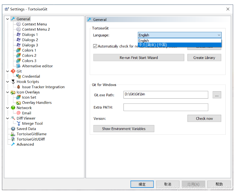This screenshot has width=237, height=194.
Task: Browse for Git.exe path with ... button
Action: [217, 95]
